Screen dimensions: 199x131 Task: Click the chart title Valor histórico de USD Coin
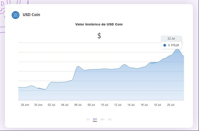click(99, 24)
